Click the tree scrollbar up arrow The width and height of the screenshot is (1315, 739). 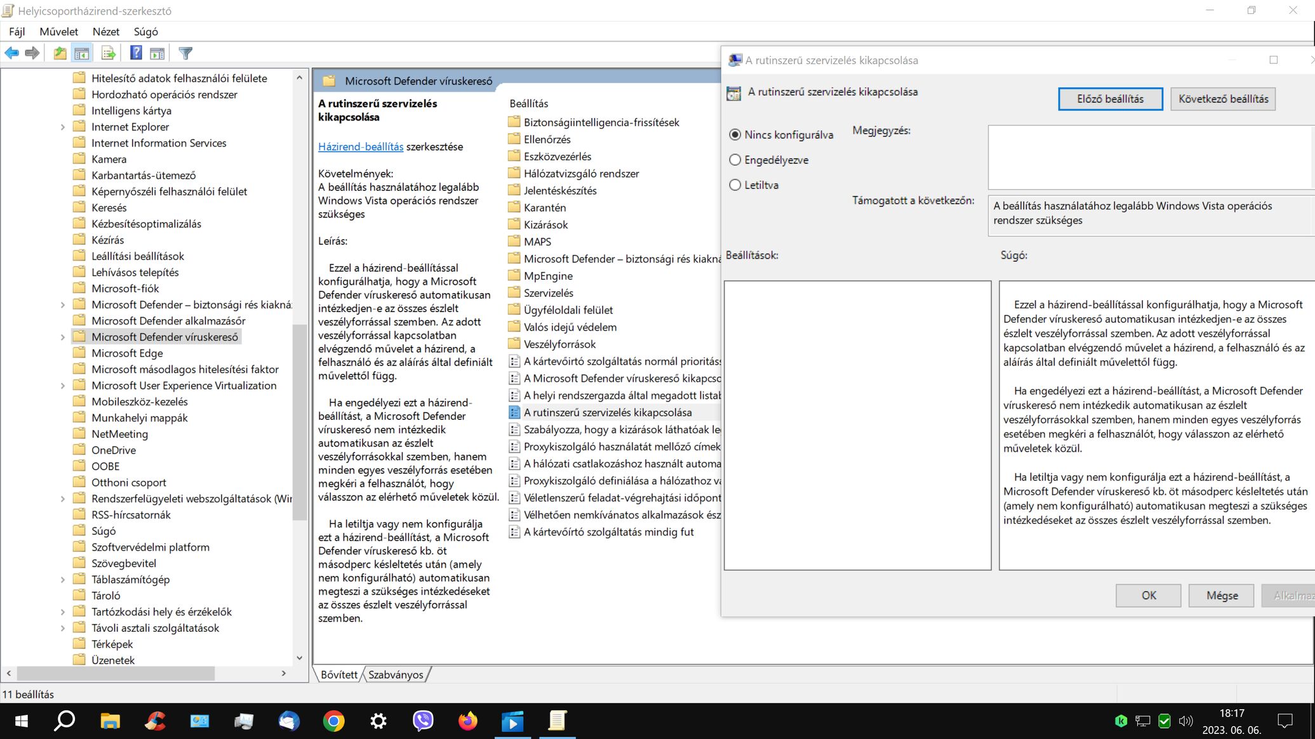click(x=299, y=78)
